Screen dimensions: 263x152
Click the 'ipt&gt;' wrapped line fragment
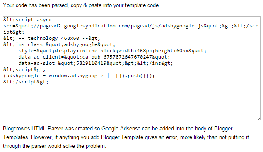(14, 32)
